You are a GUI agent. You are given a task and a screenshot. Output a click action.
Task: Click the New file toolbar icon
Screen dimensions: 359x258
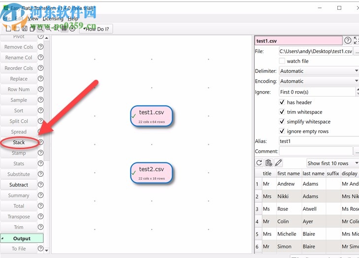[8, 29]
